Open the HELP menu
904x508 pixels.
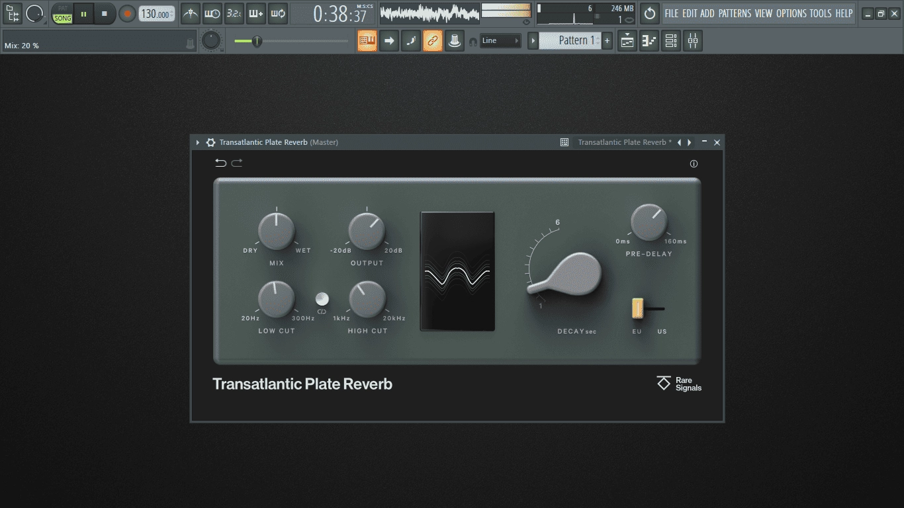click(x=844, y=13)
